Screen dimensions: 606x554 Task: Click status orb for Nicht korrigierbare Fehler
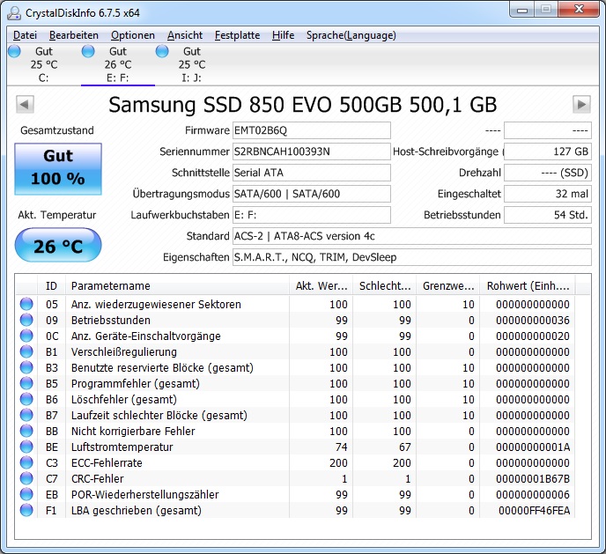click(x=26, y=431)
